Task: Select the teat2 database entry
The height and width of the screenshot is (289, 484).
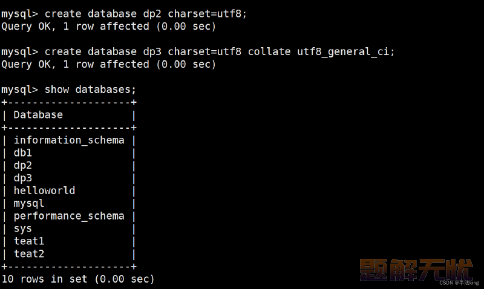Action: (29, 254)
